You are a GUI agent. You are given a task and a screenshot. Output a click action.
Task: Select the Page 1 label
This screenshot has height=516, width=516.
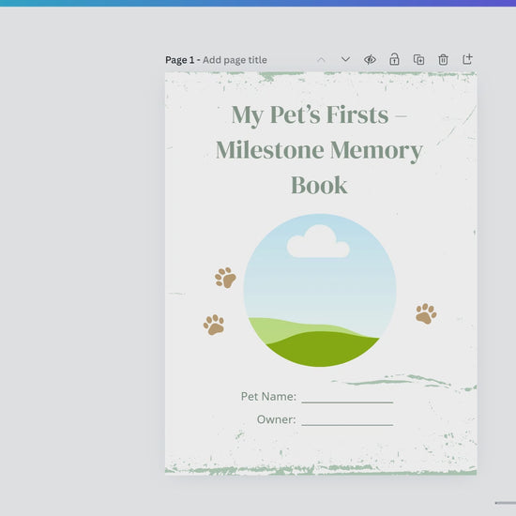(180, 60)
